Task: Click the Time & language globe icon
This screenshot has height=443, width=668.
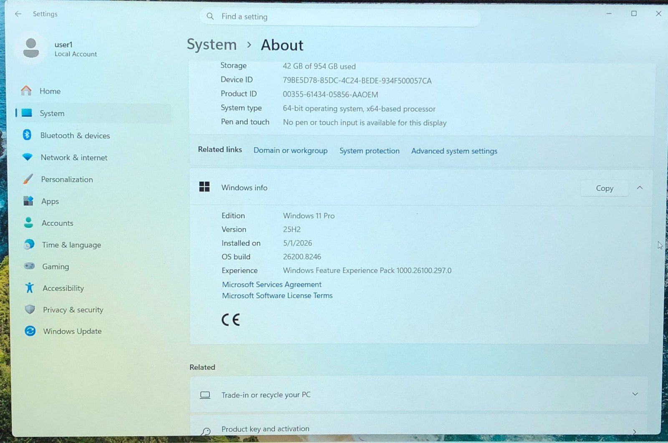Action: tap(29, 245)
